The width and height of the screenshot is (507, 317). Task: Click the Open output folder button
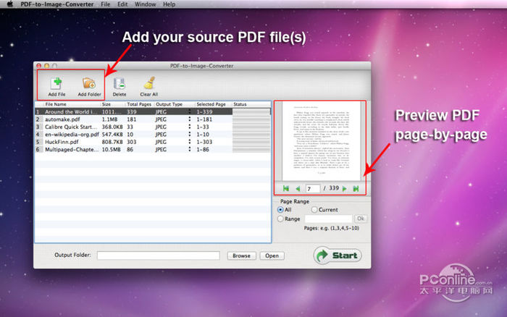[272, 255]
